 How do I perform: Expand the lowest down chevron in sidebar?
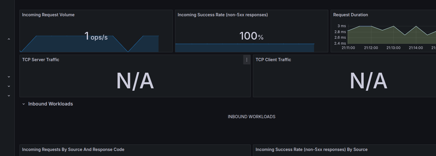(9, 96)
